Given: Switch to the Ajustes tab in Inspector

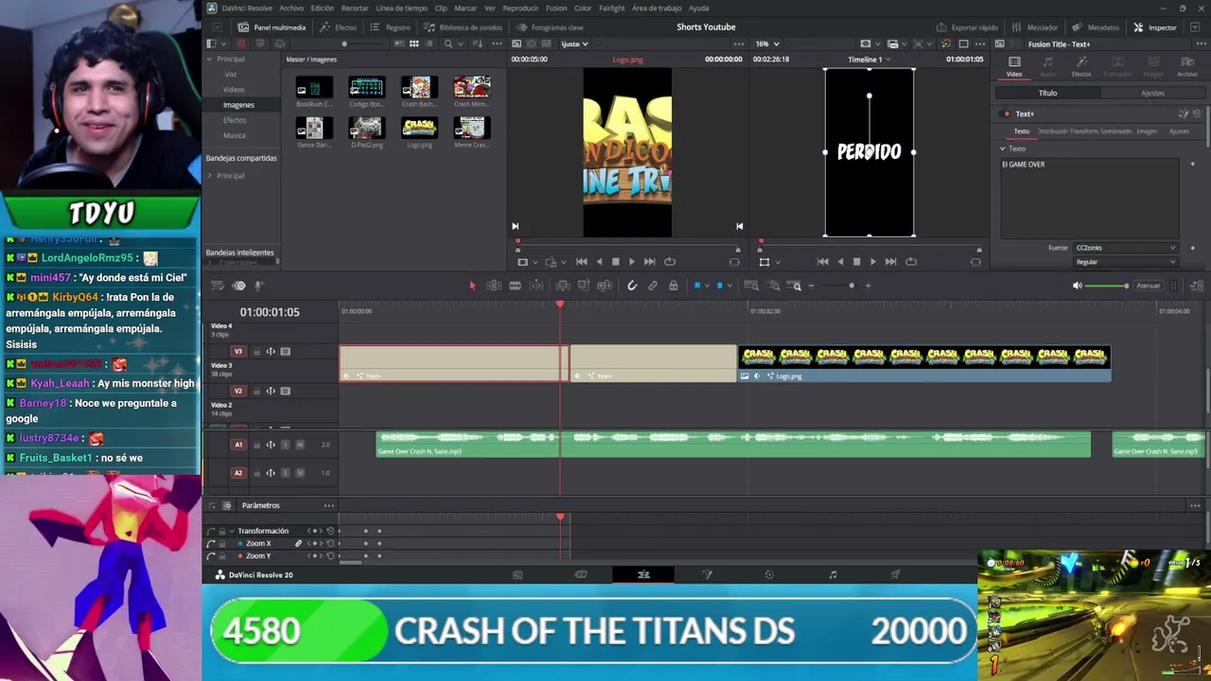Looking at the screenshot, I should pyautogui.click(x=1152, y=93).
